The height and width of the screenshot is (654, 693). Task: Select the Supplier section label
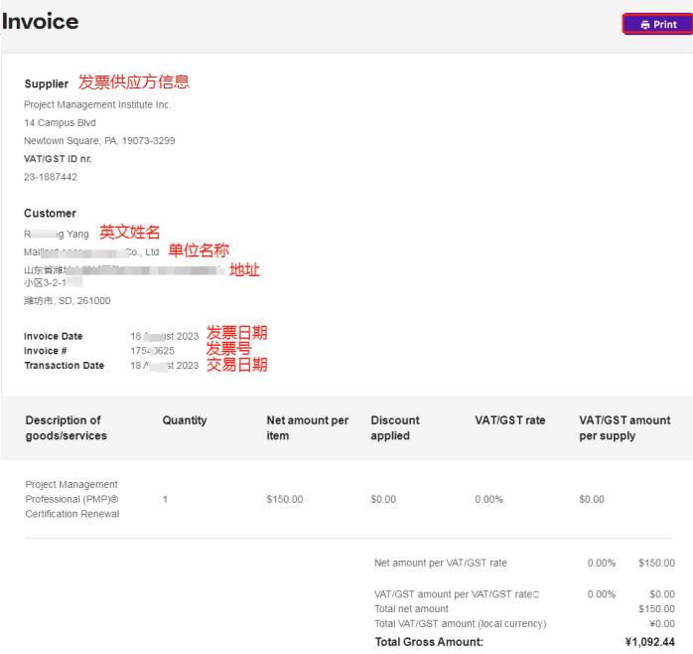click(x=47, y=84)
